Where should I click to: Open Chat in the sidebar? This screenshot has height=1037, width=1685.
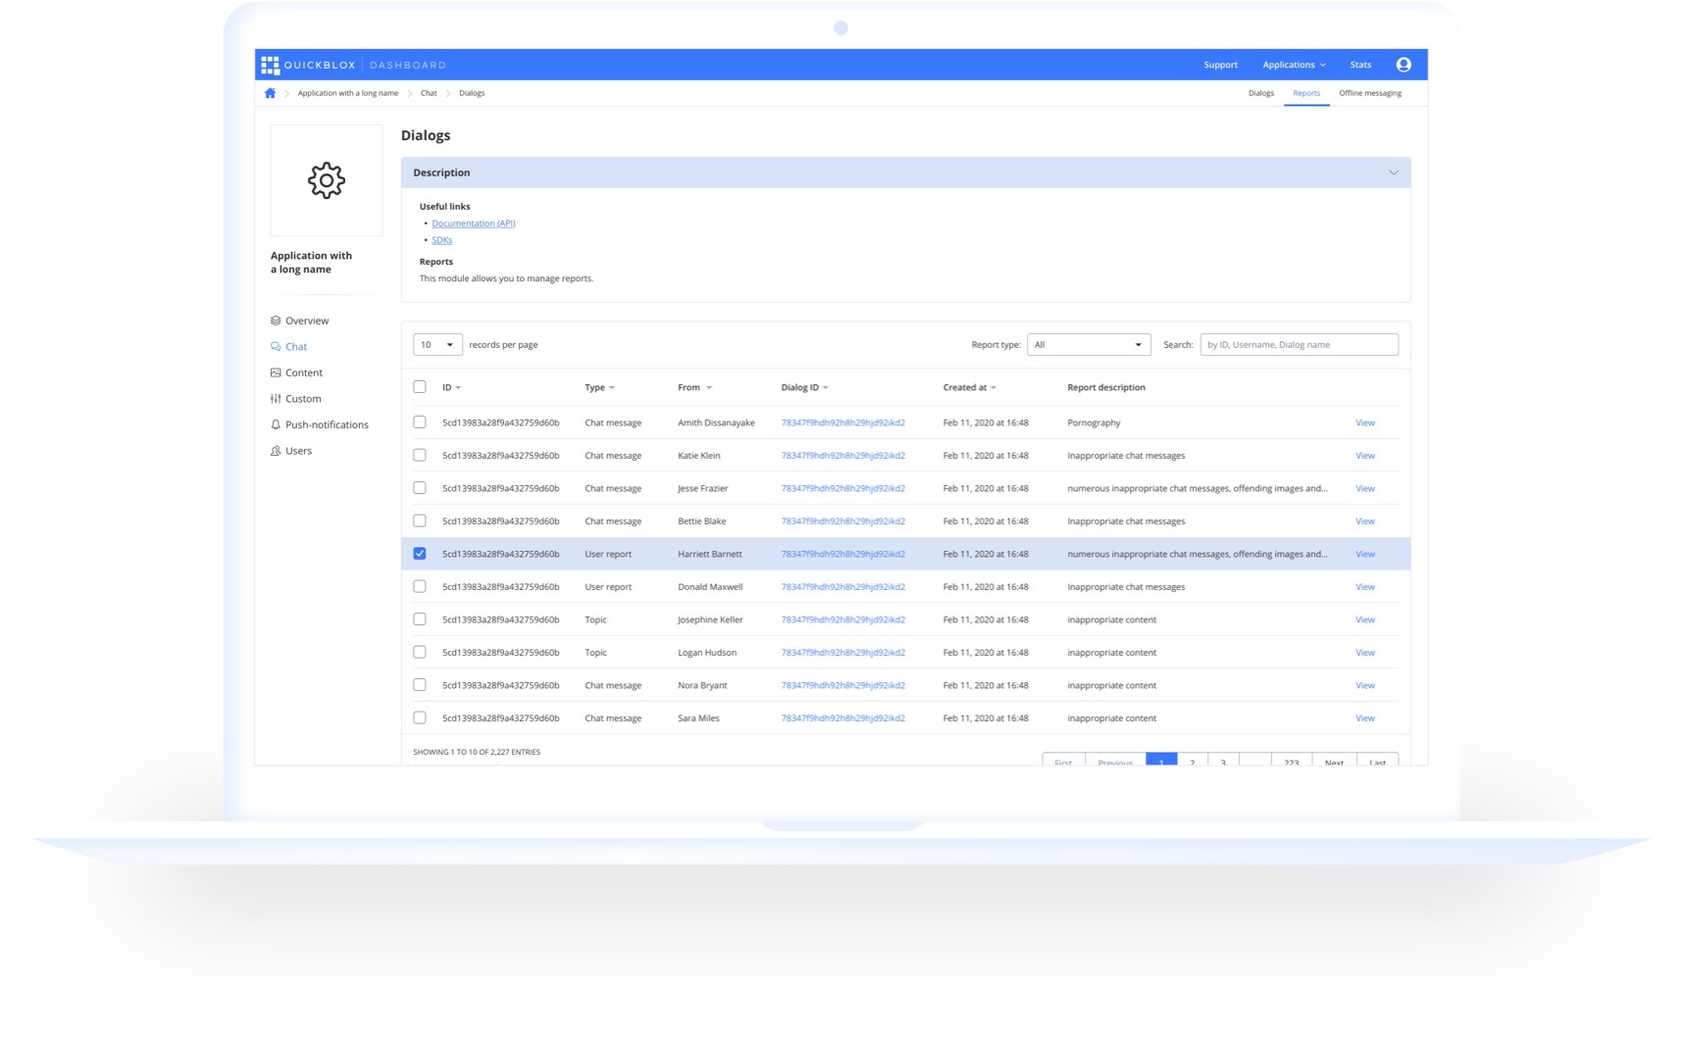289,347
